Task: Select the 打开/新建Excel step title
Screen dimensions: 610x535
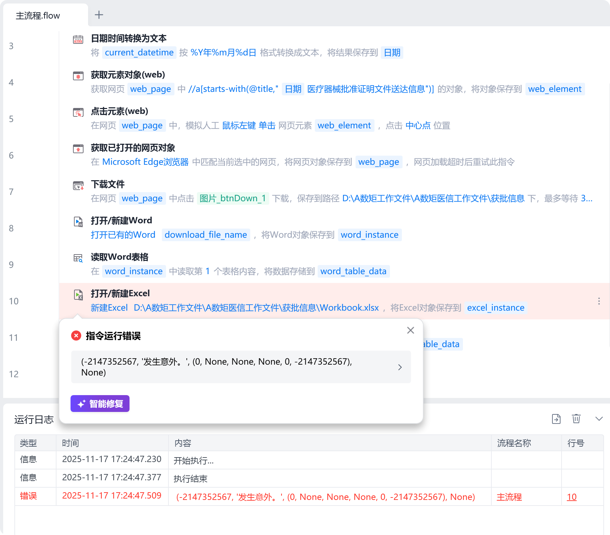Action: pos(120,293)
